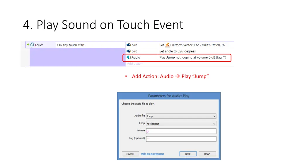This screenshot has height=168, width=300.
Task: Click 'Choose the audio file to play' text
Action: (x=138, y=104)
